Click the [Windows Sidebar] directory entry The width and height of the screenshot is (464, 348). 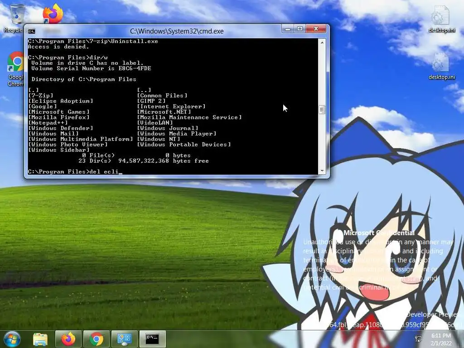59,150
